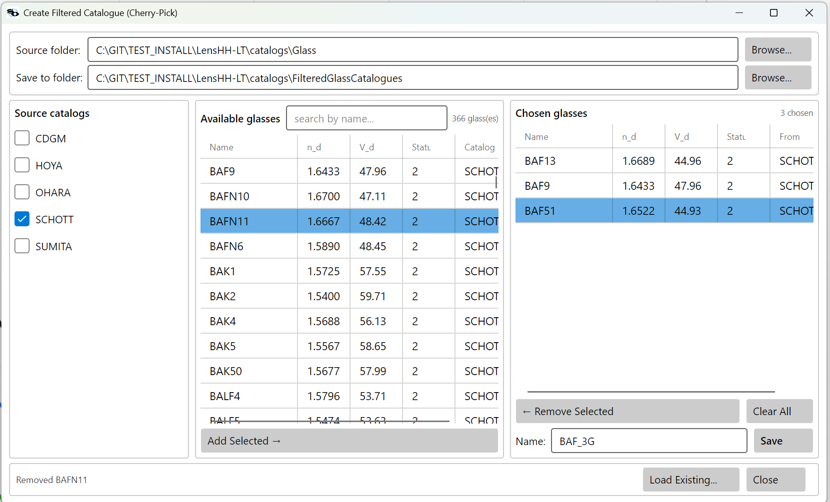
Task: Select BAFN6 in available glasses
Action: (349, 246)
